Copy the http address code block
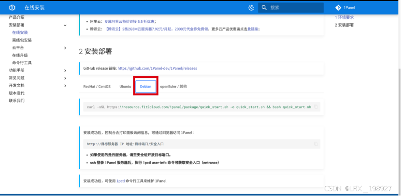401x196 pixels. click(316, 144)
